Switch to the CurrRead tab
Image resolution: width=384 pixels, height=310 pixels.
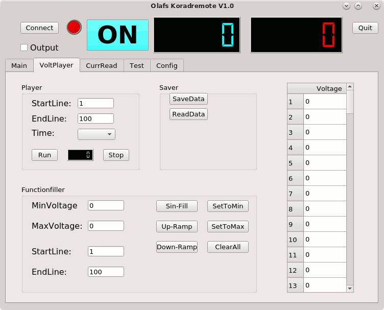click(102, 65)
